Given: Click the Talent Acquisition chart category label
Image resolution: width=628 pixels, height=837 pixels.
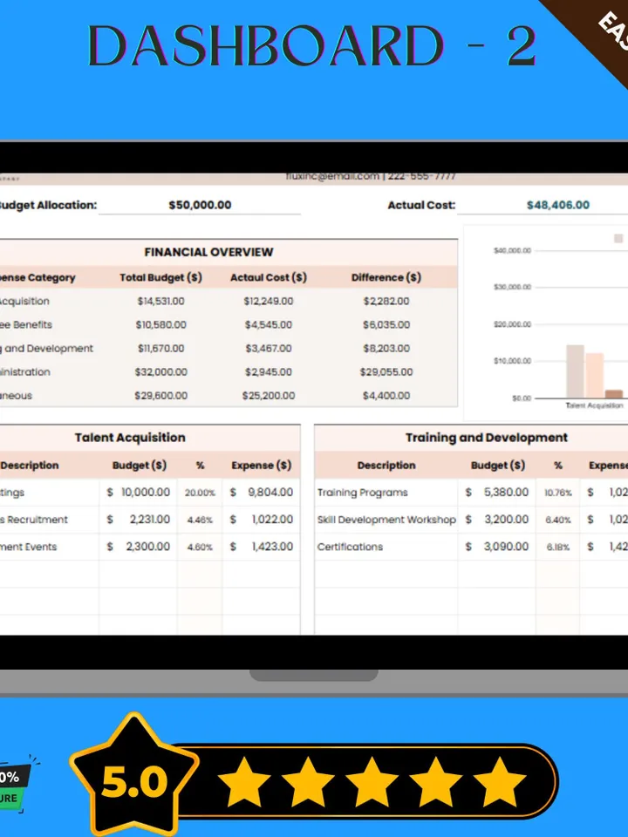Looking at the screenshot, I should (594, 405).
